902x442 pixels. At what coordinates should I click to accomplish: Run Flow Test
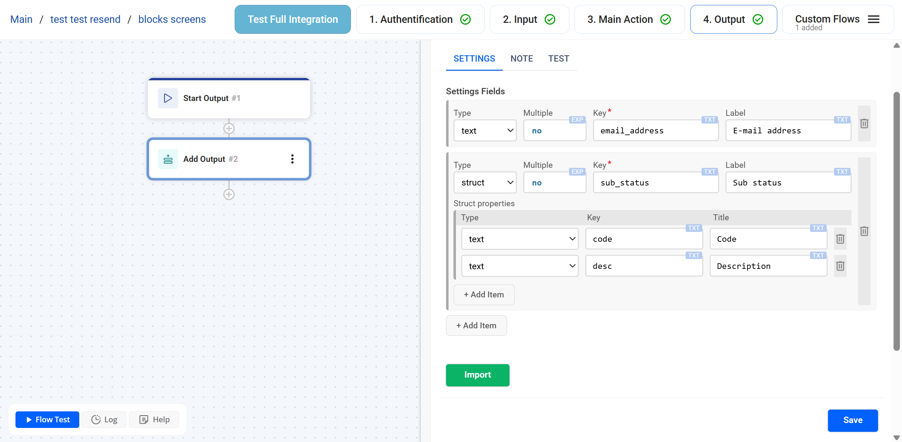(48, 419)
